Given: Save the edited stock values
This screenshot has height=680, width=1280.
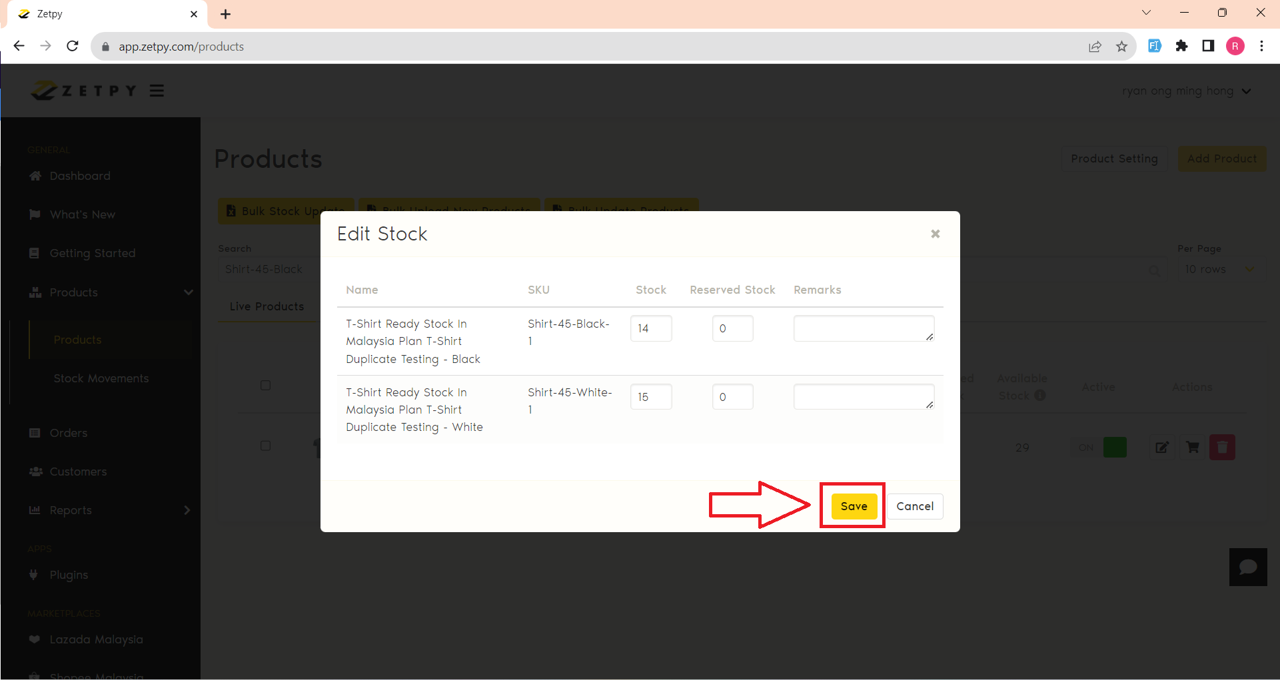Looking at the screenshot, I should (854, 506).
